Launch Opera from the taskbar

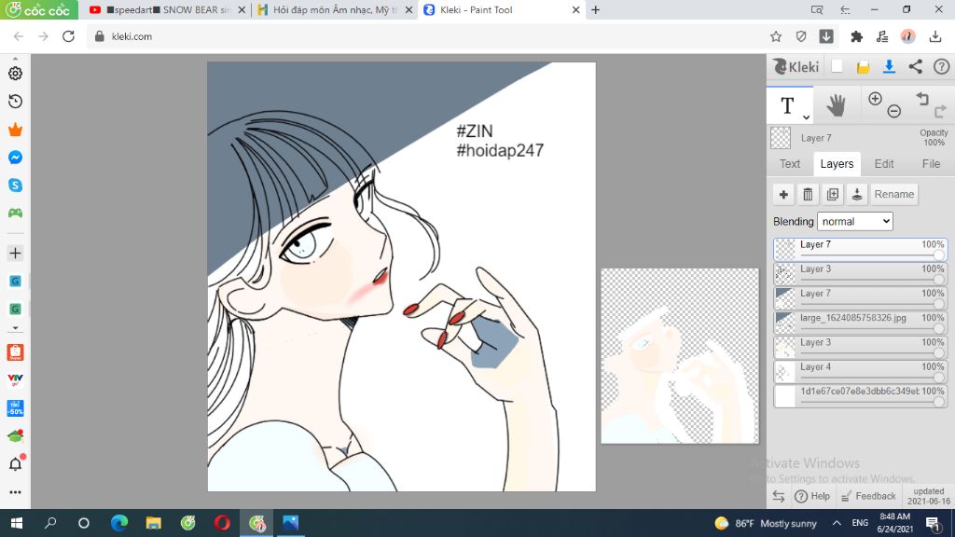click(x=222, y=523)
